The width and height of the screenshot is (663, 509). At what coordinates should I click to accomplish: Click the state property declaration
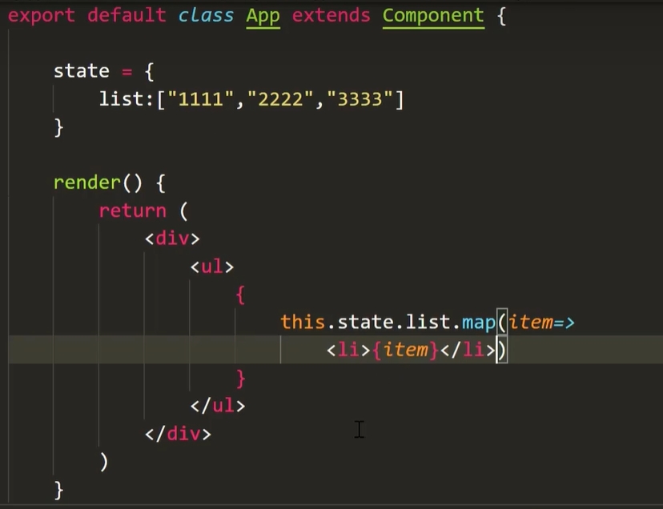(81, 71)
